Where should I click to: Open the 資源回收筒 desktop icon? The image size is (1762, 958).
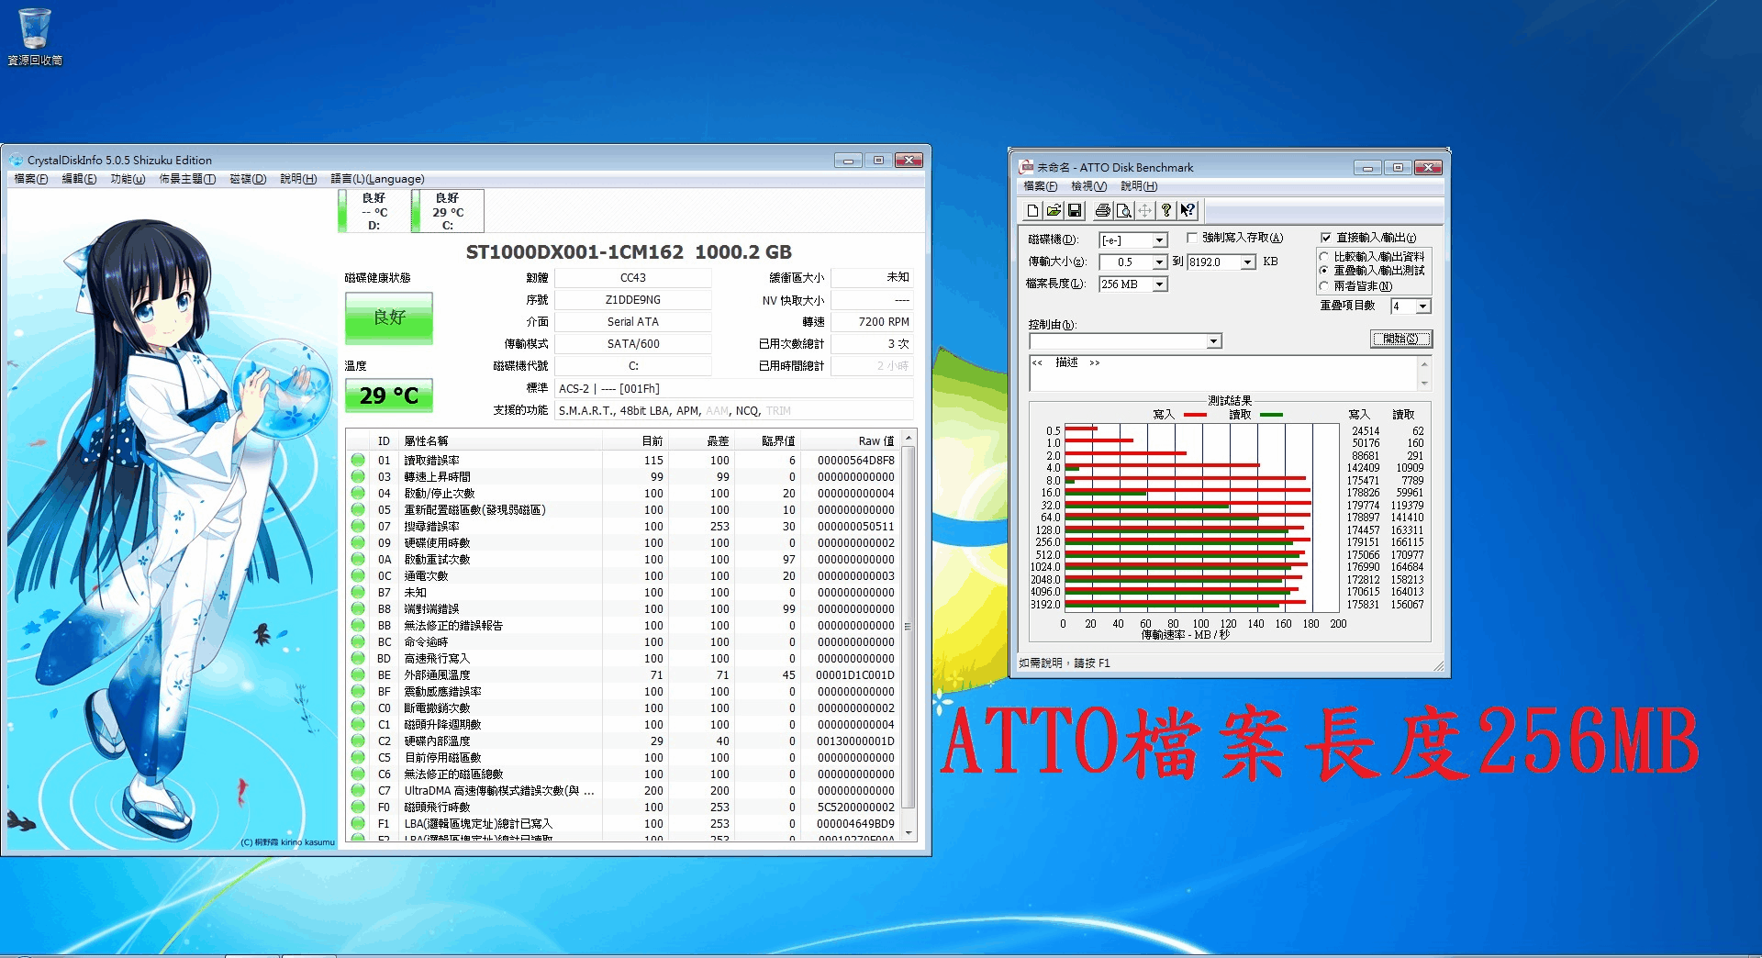(35, 37)
